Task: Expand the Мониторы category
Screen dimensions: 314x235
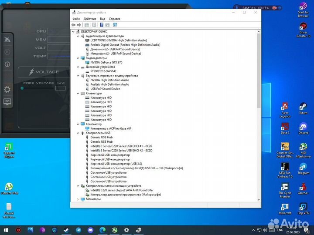Action: (x=78, y=199)
